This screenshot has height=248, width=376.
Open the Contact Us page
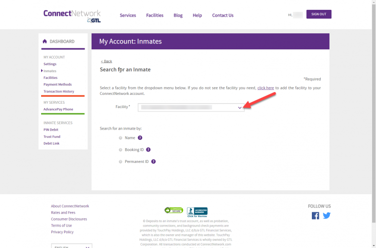point(223,15)
